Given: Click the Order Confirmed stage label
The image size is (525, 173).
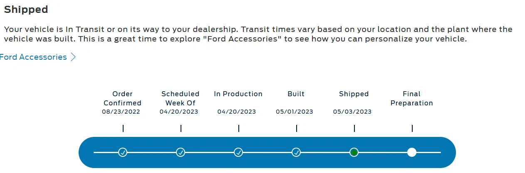Looking at the screenshot, I should click(x=122, y=98).
